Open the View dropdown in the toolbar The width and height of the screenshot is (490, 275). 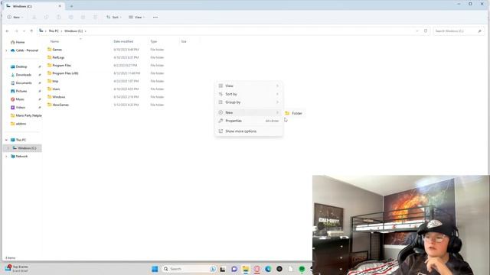tap(136, 17)
